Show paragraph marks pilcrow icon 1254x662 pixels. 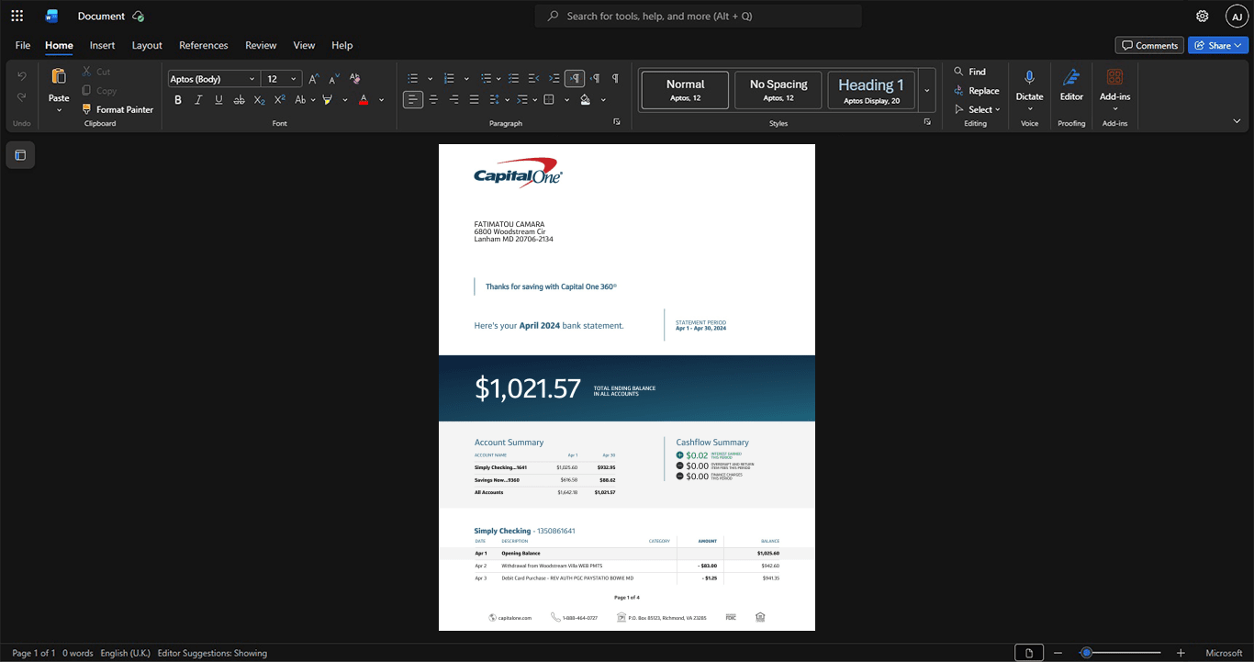[x=615, y=79]
